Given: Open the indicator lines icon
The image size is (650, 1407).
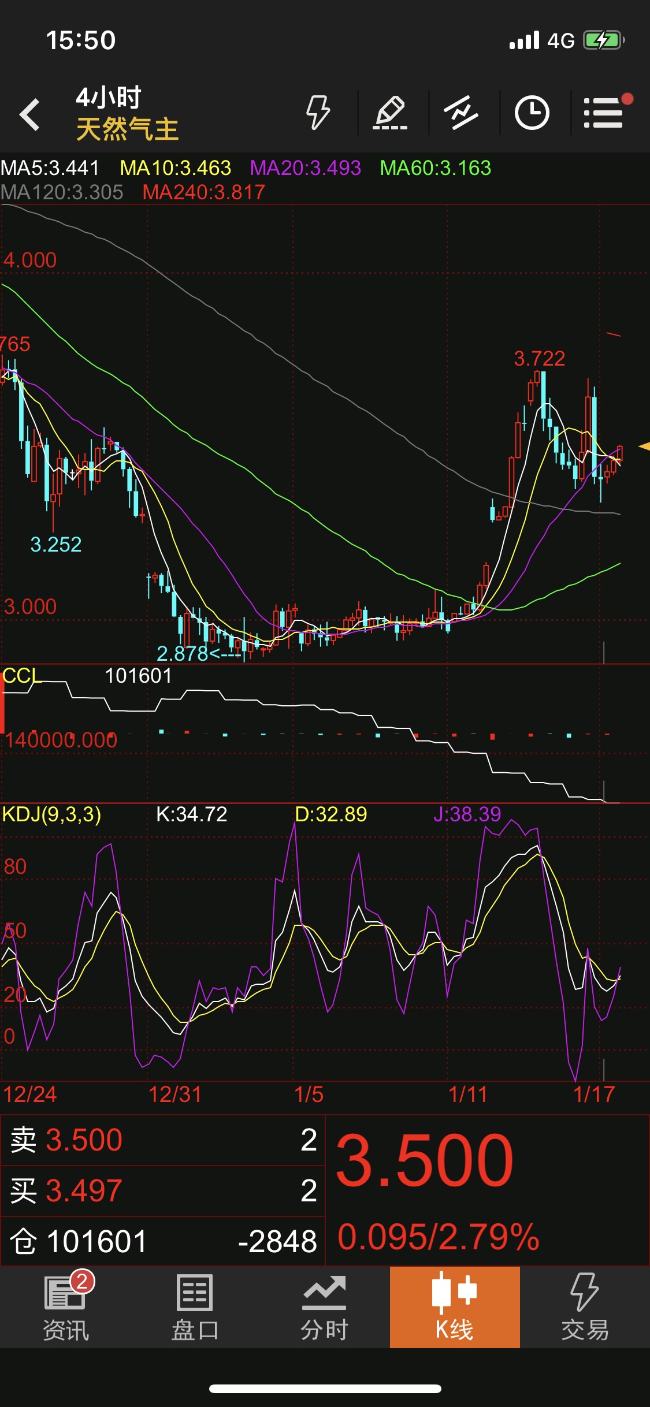Looking at the screenshot, I should point(461,113).
